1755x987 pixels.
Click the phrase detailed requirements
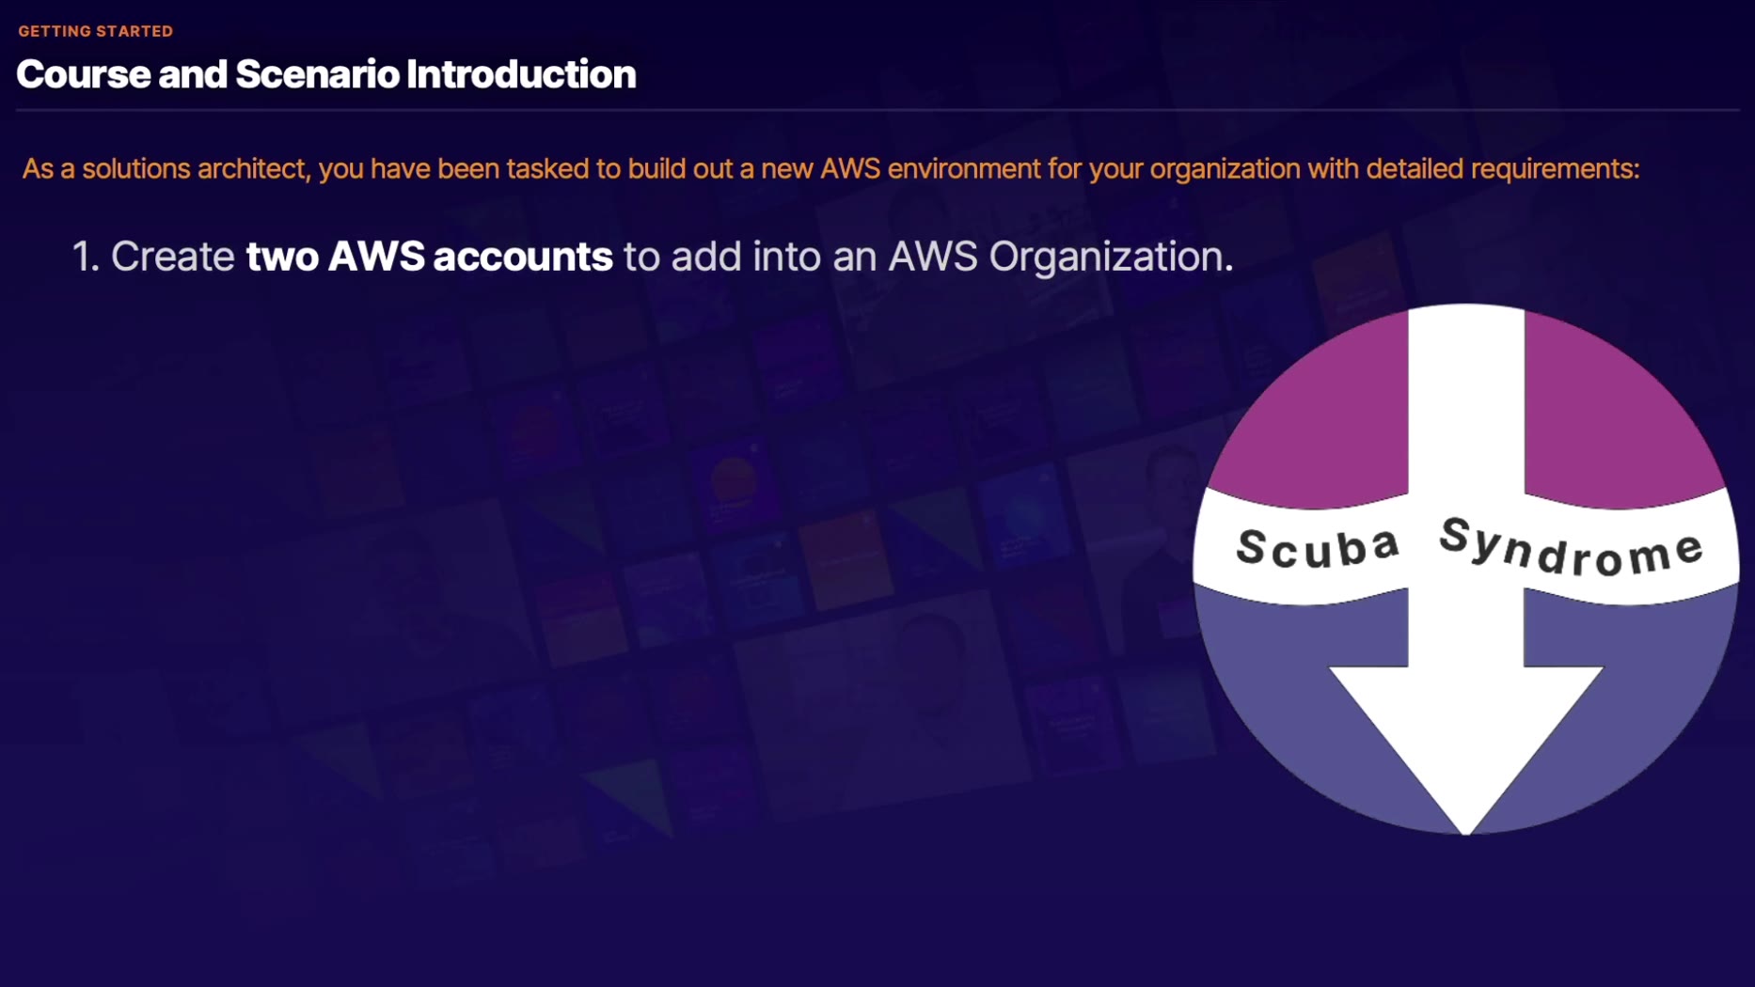click(x=1501, y=169)
